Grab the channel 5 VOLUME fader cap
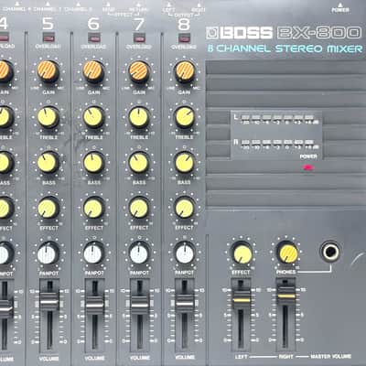 (x=49, y=302)
